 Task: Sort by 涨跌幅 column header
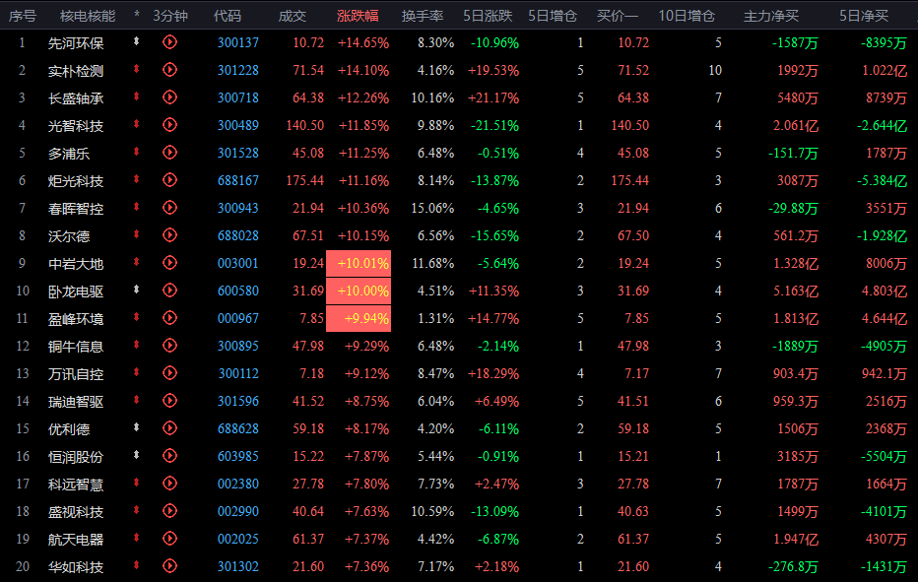(358, 16)
